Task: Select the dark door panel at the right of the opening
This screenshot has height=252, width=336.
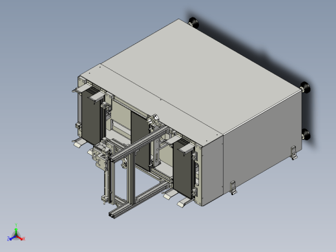Action: (x=183, y=170)
